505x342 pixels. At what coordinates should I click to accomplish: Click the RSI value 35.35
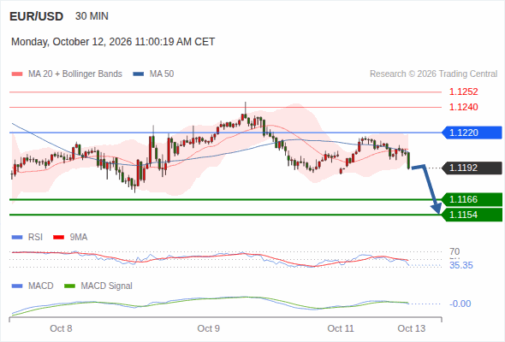click(461, 265)
